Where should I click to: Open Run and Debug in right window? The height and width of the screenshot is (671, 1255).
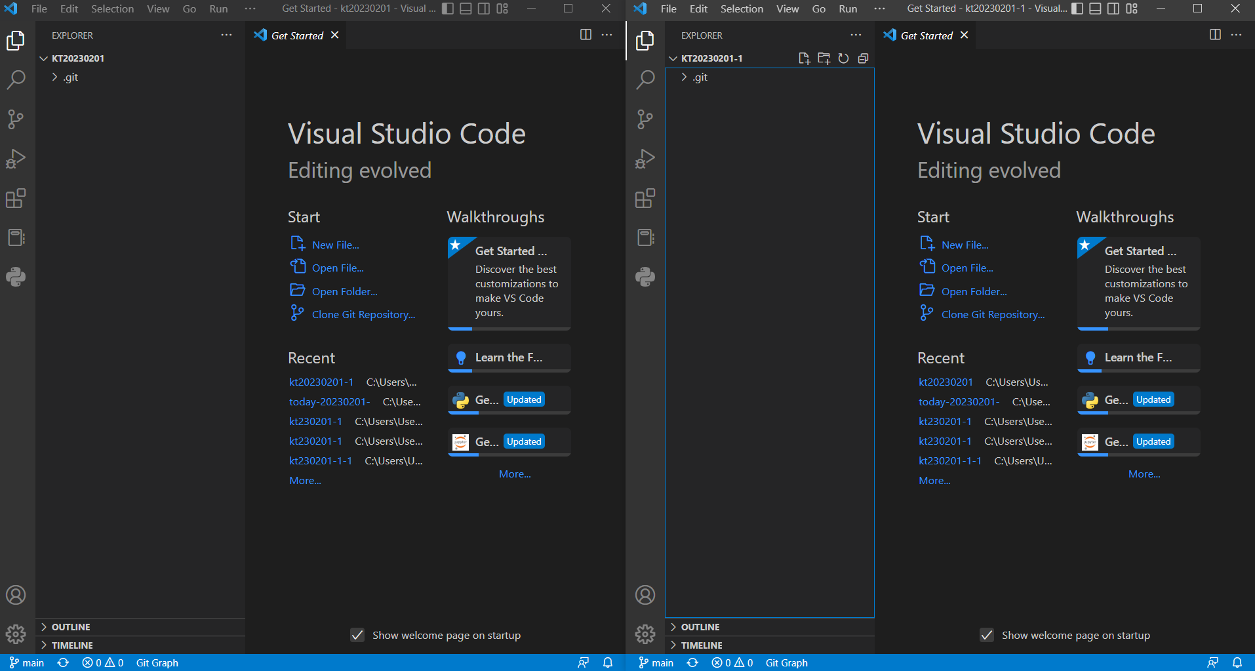click(x=645, y=159)
